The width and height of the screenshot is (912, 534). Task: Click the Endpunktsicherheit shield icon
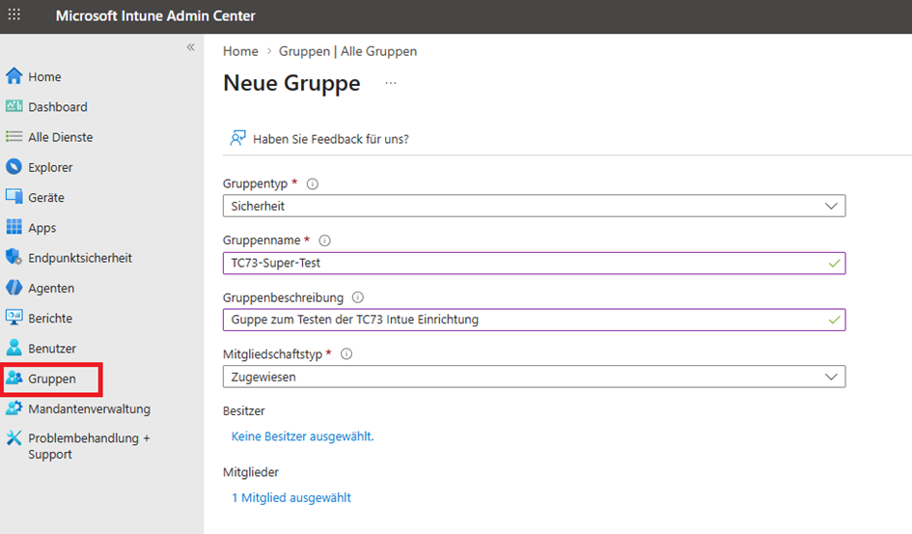[x=14, y=257]
